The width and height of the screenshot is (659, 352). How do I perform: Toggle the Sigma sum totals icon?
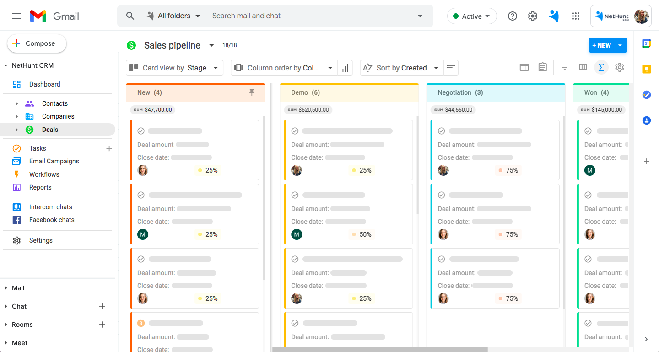click(x=601, y=67)
